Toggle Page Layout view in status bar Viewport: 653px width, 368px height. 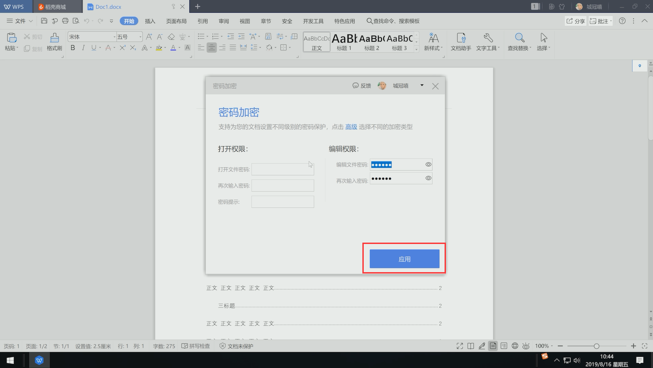click(x=493, y=346)
